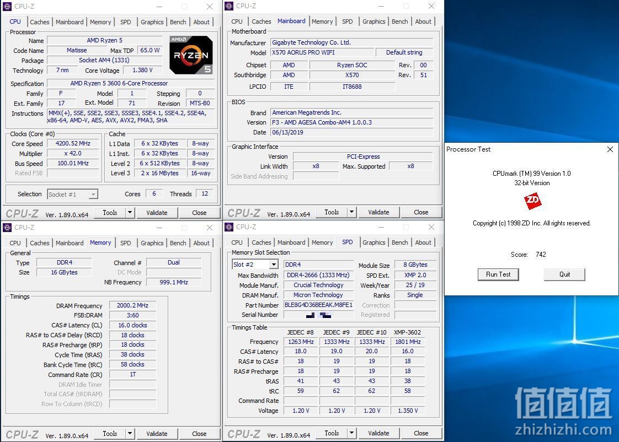
Task: Click Close button in the SPD-tab window
Action: coord(421,433)
